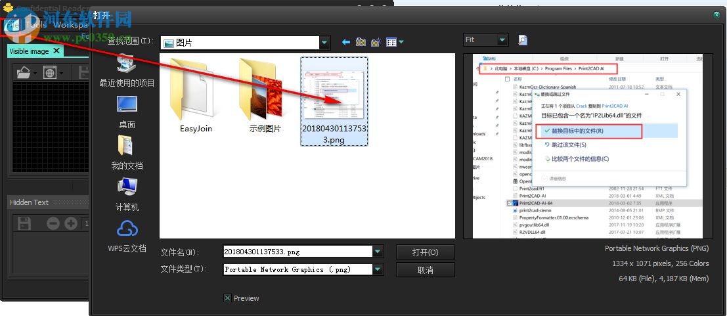This screenshot has width=727, height=316.
Task: Open the Workspace menu in Confidential Reader
Action: pos(70,25)
